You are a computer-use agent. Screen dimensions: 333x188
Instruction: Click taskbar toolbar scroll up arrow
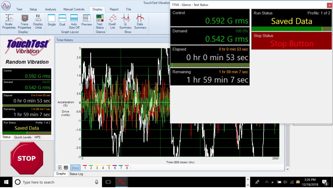pos(248,180)
